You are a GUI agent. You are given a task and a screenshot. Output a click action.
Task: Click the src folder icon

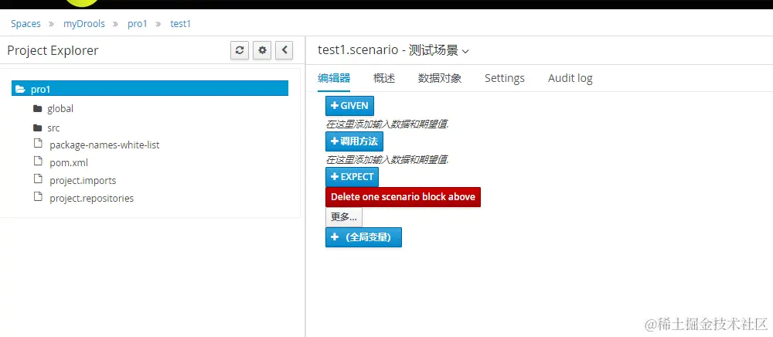(x=37, y=128)
